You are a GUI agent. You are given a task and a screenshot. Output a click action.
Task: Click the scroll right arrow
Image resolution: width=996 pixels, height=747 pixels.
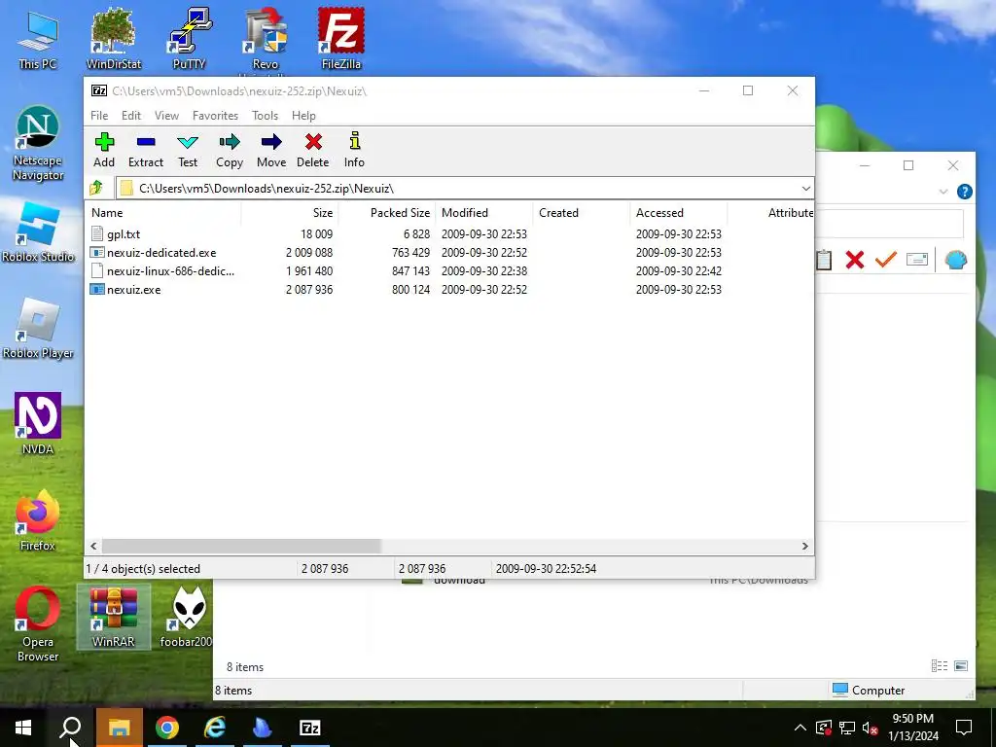[x=804, y=546]
